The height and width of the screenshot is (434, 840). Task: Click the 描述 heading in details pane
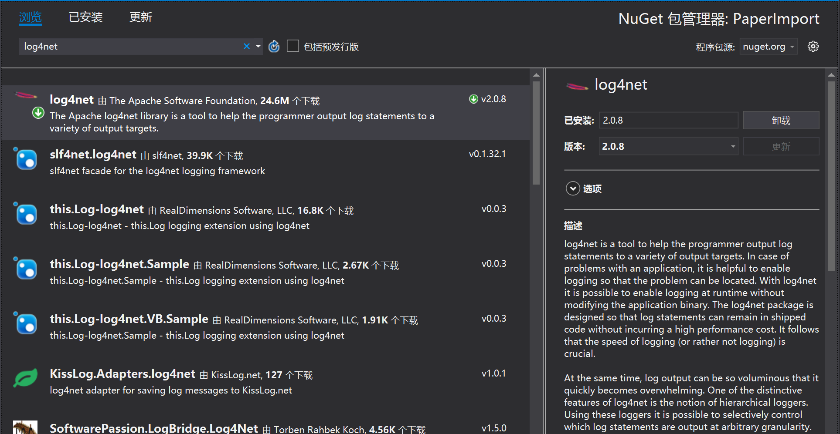coord(573,225)
